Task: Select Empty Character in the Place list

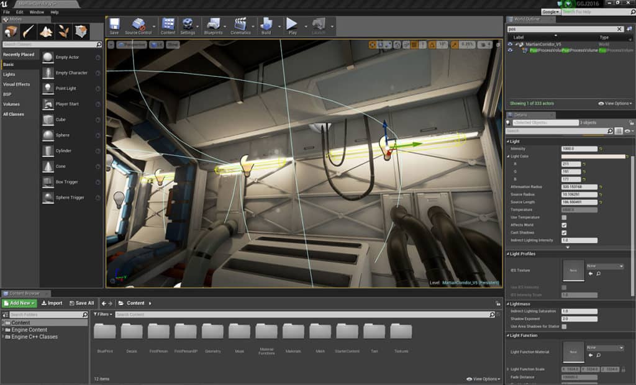Action: tap(71, 73)
